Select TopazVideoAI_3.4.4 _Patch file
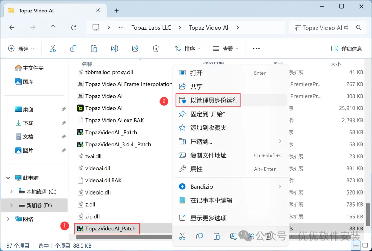 pyautogui.click(x=114, y=144)
